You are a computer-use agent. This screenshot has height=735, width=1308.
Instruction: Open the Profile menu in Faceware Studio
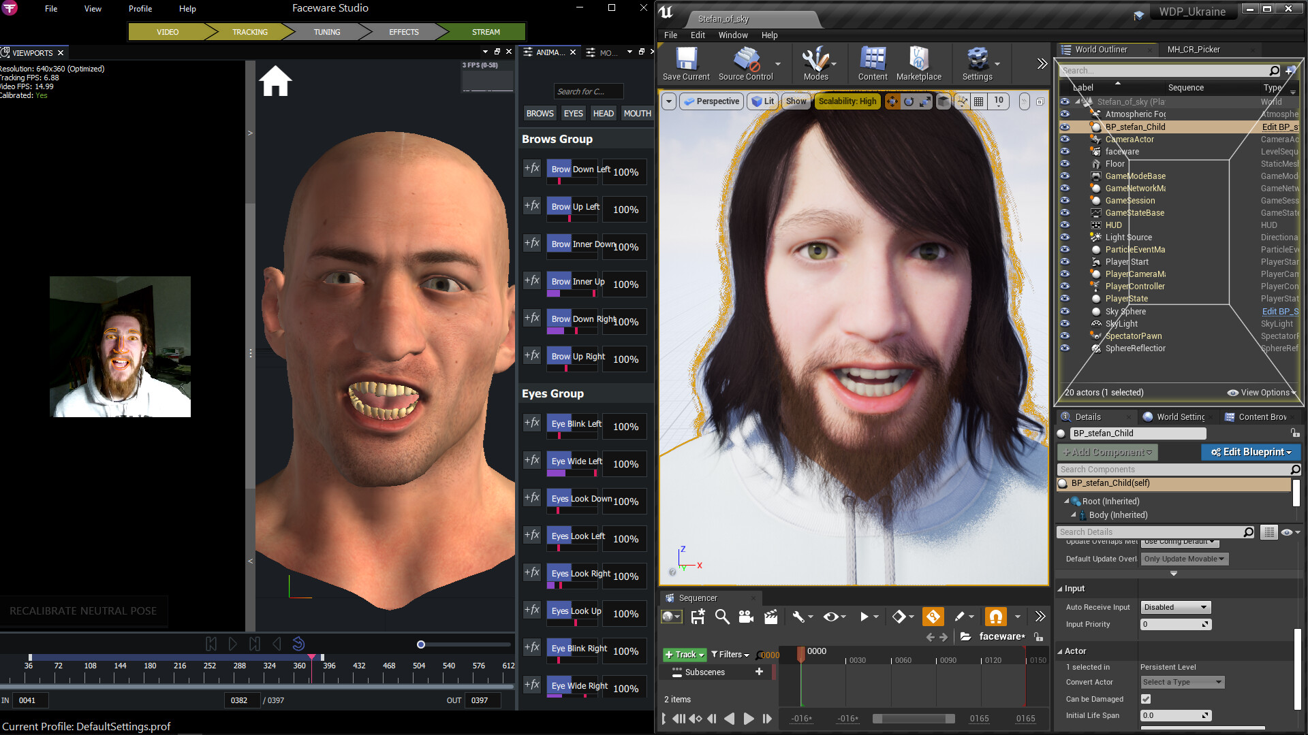(140, 8)
